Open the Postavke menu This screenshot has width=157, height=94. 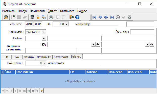[8, 11]
